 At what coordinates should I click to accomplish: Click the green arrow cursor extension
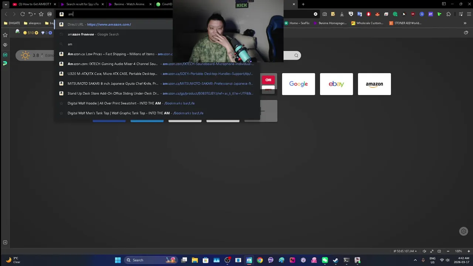click(x=439, y=14)
